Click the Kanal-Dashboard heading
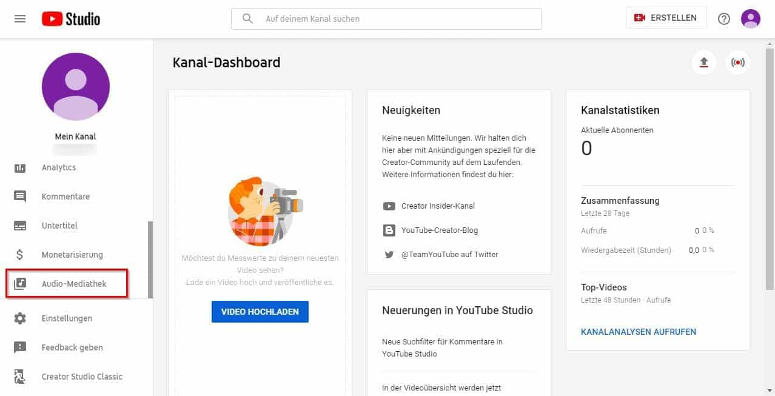The height and width of the screenshot is (396, 775). click(226, 62)
